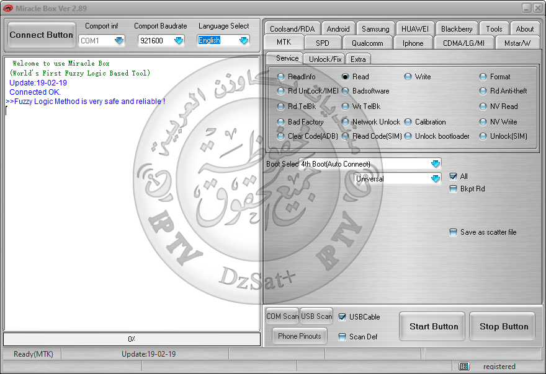Switch to the Mstar/W tab
Screen dimensions: 546x374
coord(517,43)
